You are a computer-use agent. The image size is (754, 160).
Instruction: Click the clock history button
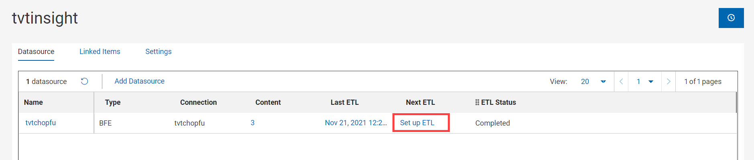[x=731, y=18]
